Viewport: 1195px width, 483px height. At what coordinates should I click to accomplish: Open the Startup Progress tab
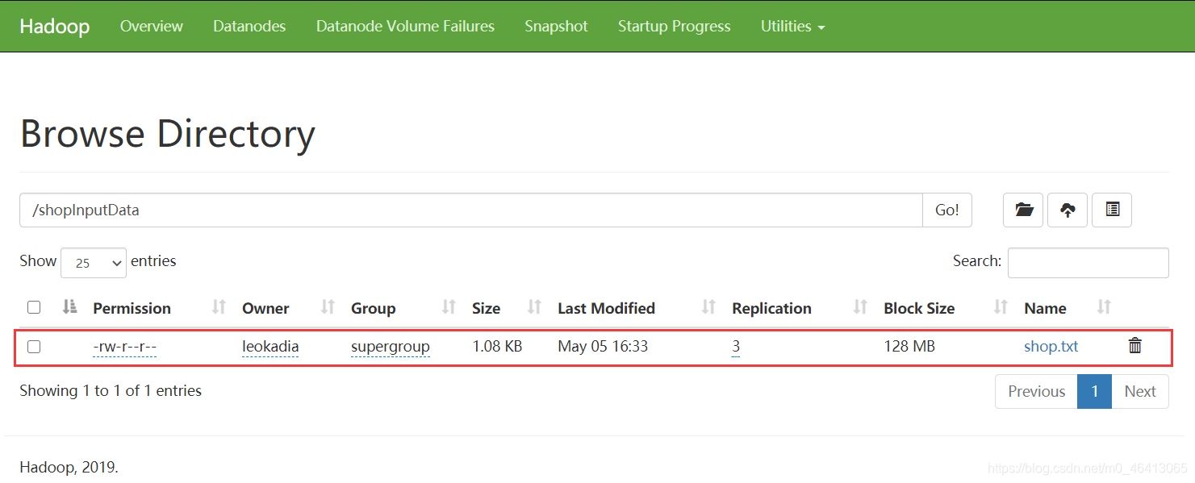(675, 26)
